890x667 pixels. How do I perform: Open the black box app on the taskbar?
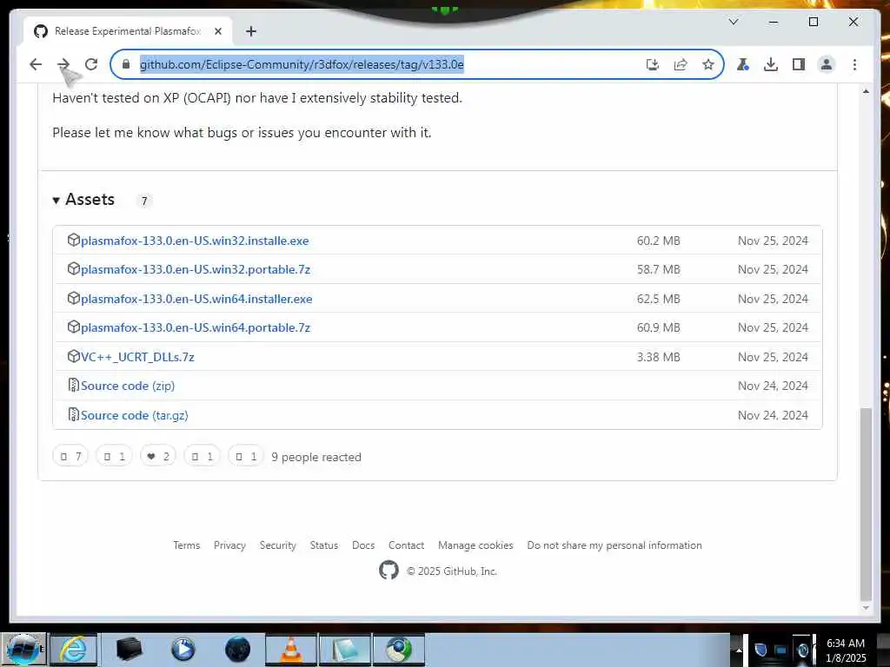(129, 649)
